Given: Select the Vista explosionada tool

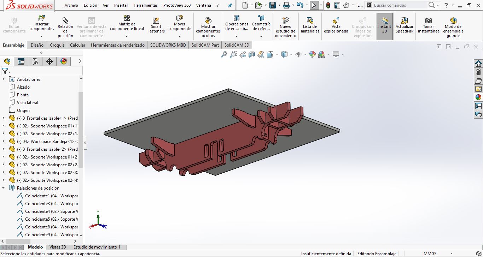Looking at the screenshot, I should (x=336, y=20).
